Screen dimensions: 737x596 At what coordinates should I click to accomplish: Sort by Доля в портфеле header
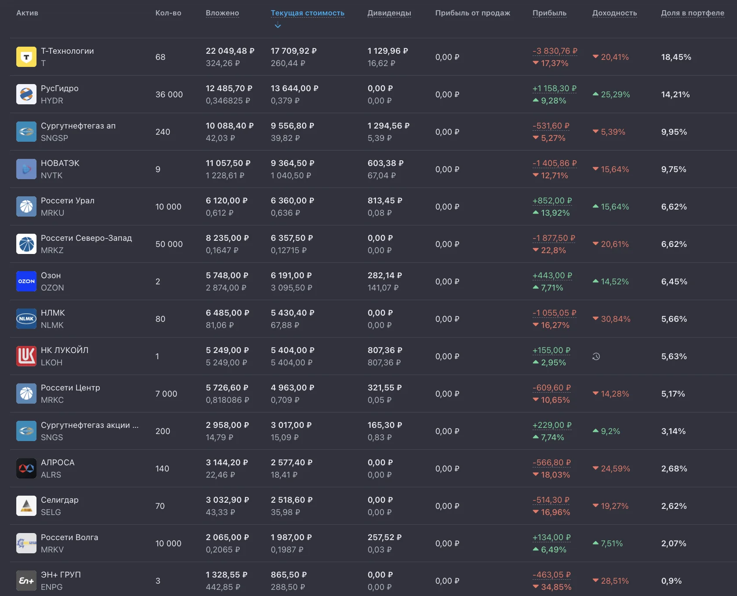(693, 13)
